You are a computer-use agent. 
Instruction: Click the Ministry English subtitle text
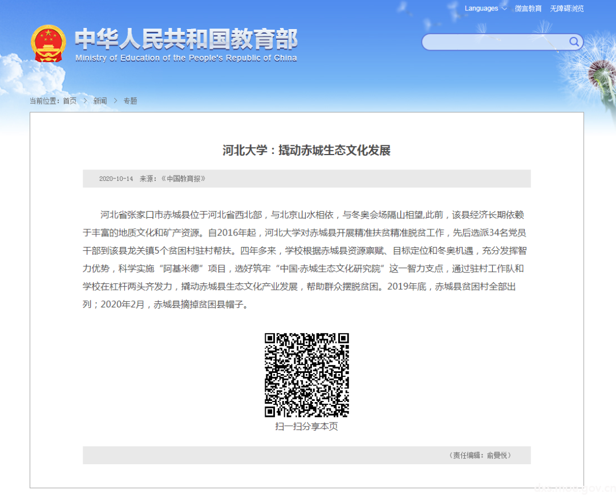[x=185, y=58]
